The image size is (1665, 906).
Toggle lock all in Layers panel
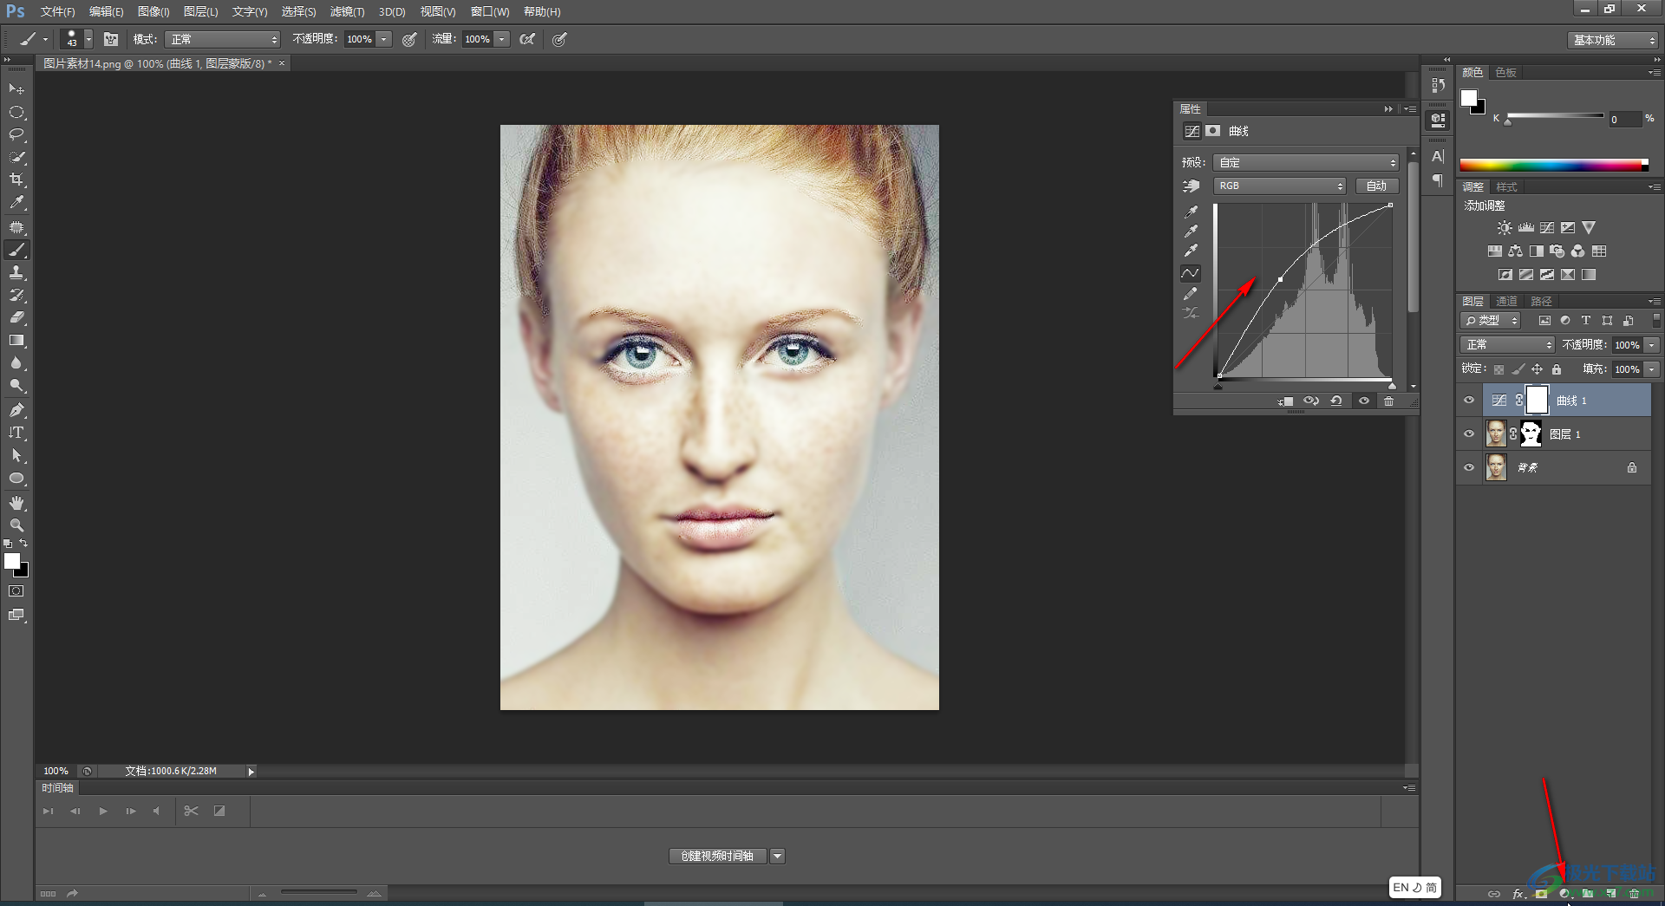click(x=1557, y=369)
